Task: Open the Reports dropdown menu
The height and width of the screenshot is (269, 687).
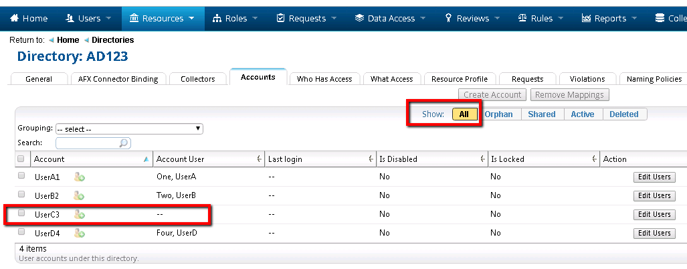Action: coord(609,18)
